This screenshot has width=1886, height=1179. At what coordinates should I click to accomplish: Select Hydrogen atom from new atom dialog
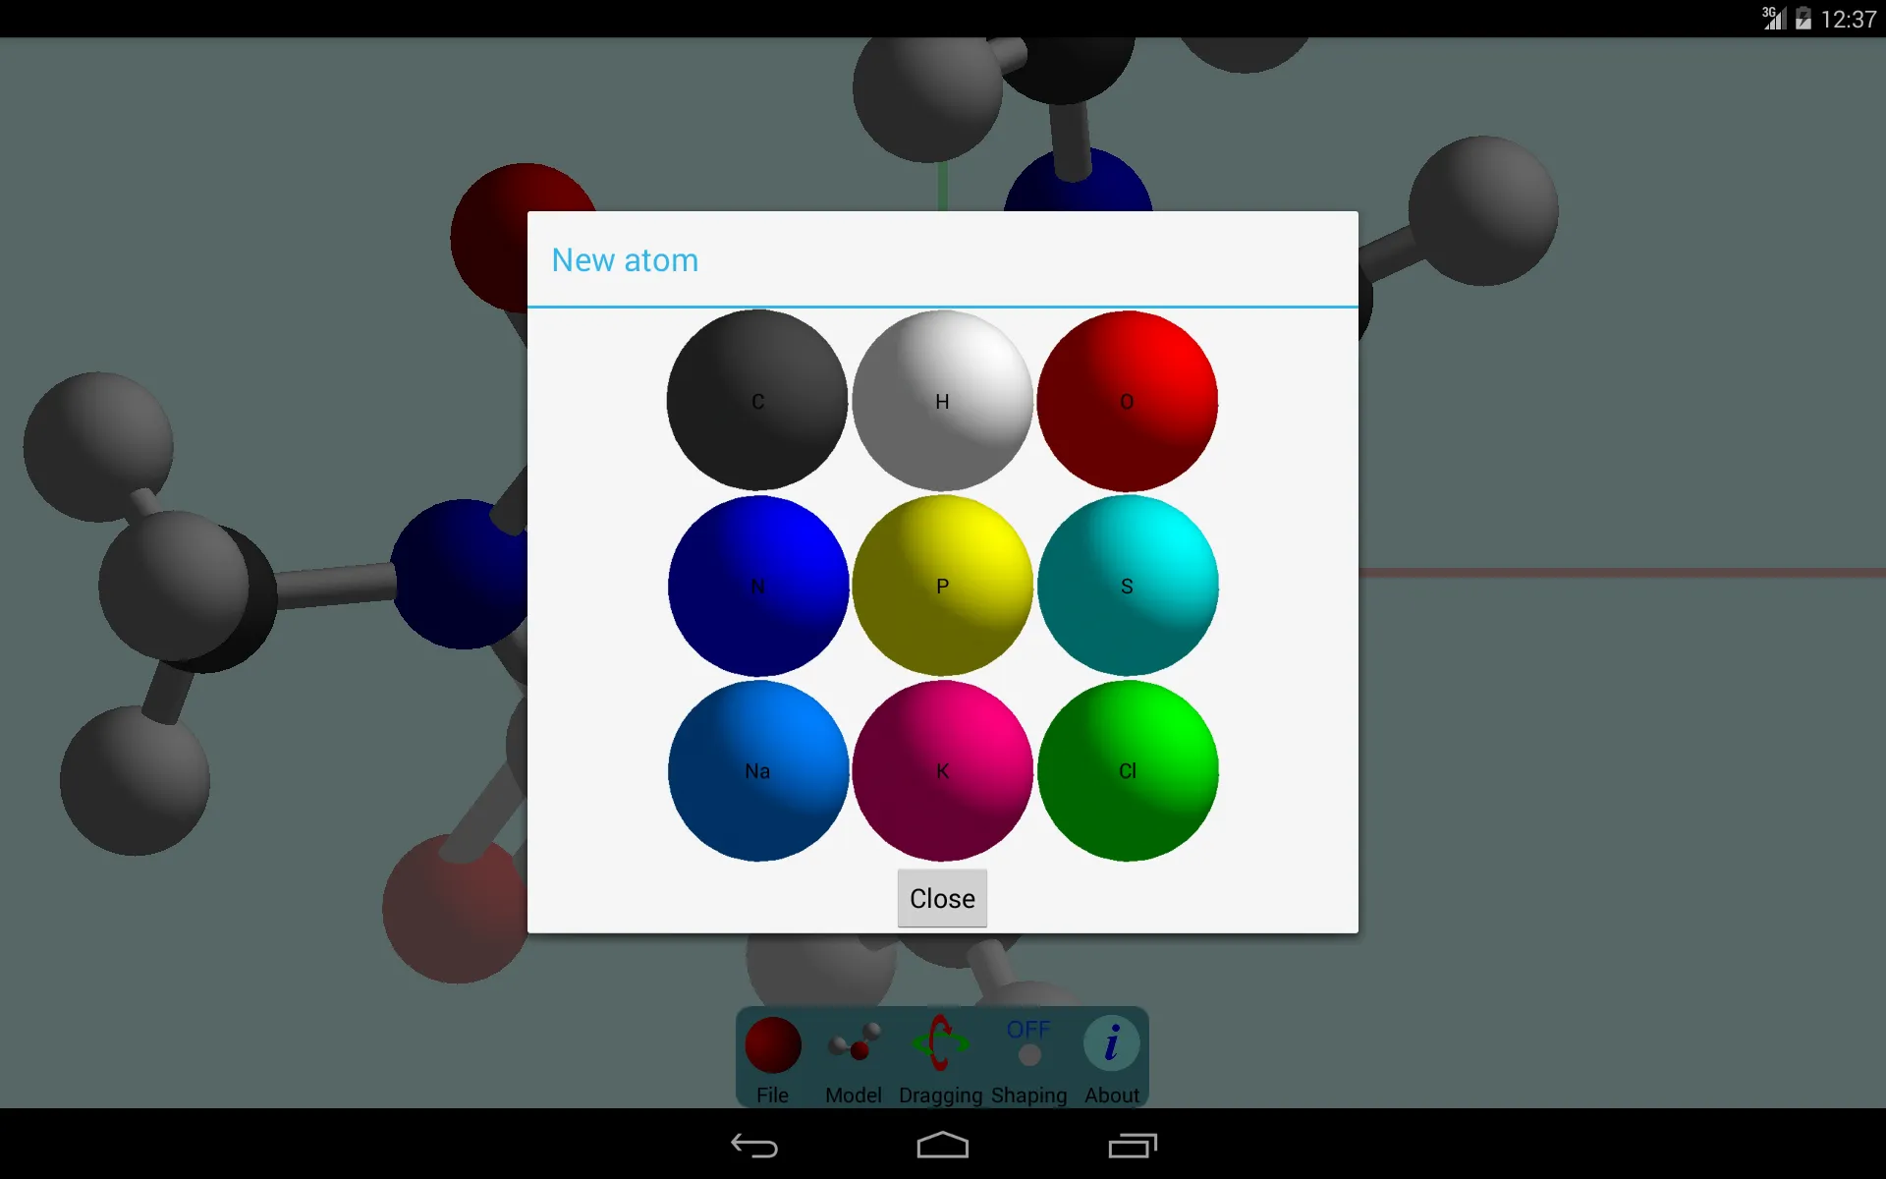coord(942,399)
